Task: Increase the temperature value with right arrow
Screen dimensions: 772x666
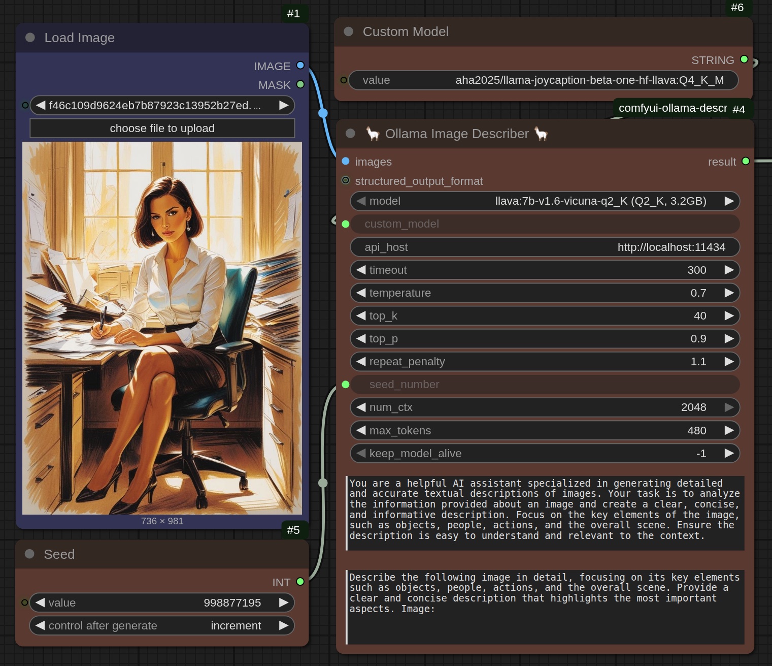Action: [729, 293]
